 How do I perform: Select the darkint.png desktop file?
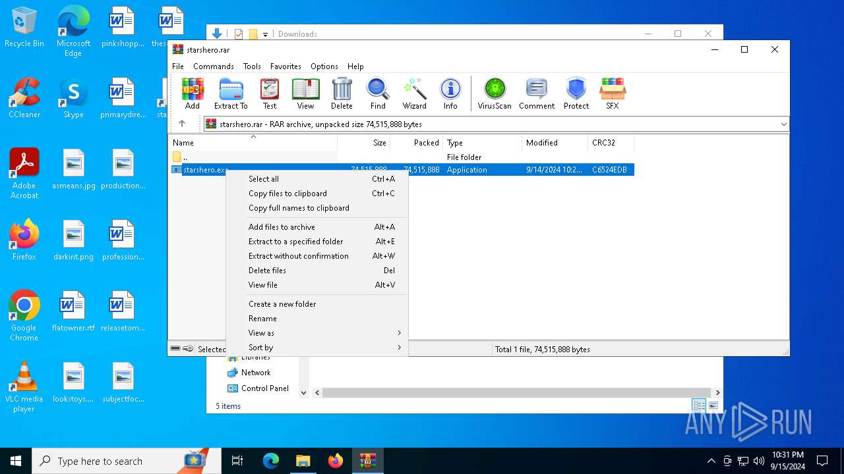[74, 241]
